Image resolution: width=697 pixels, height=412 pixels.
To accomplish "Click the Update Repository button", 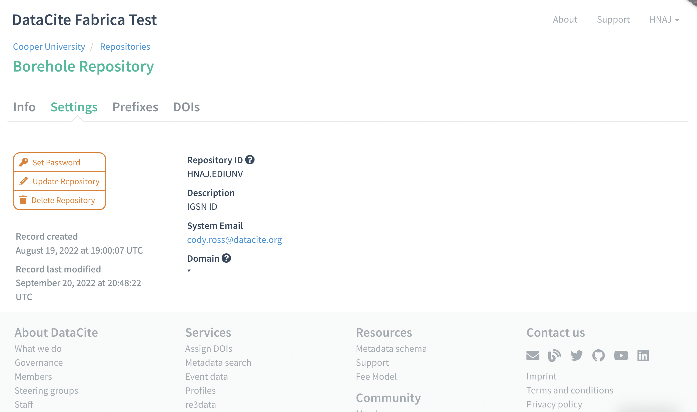I will pyautogui.click(x=60, y=181).
